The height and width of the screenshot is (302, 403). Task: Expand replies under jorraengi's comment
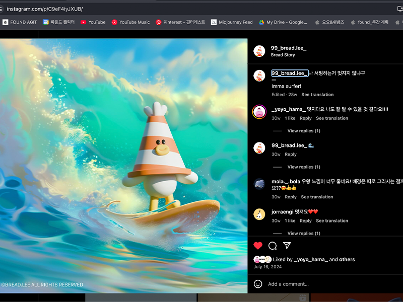[x=304, y=233]
